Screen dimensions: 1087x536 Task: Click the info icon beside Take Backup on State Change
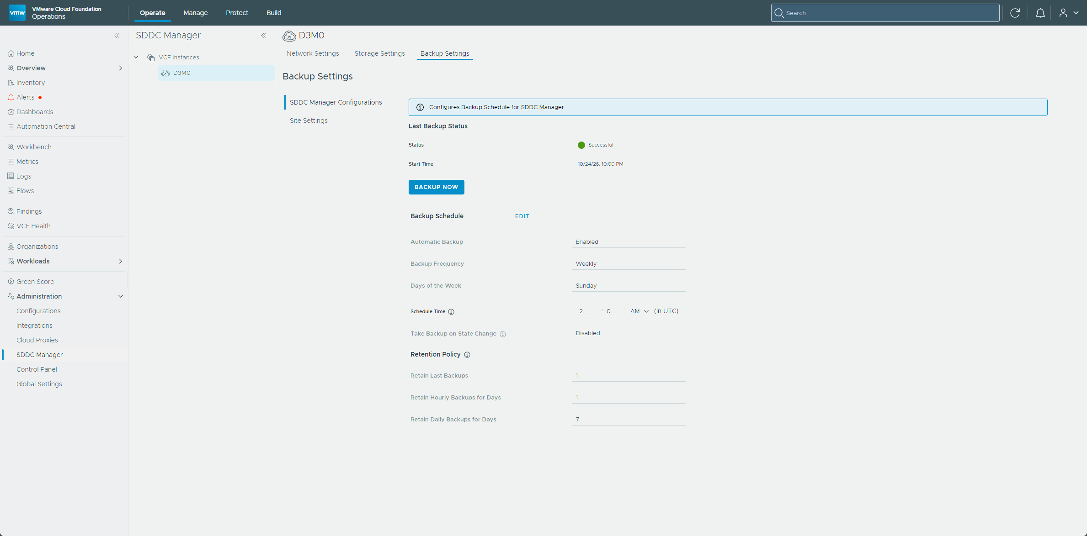[503, 334]
